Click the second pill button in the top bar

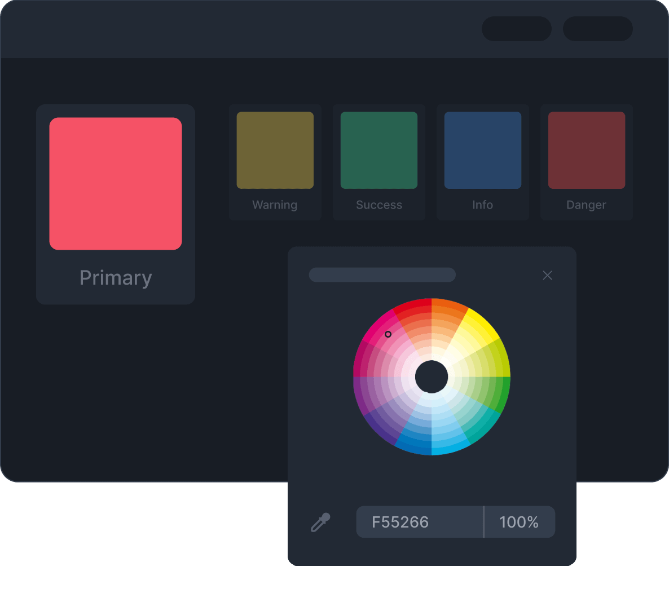pyautogui.click(x=597, y=29)
